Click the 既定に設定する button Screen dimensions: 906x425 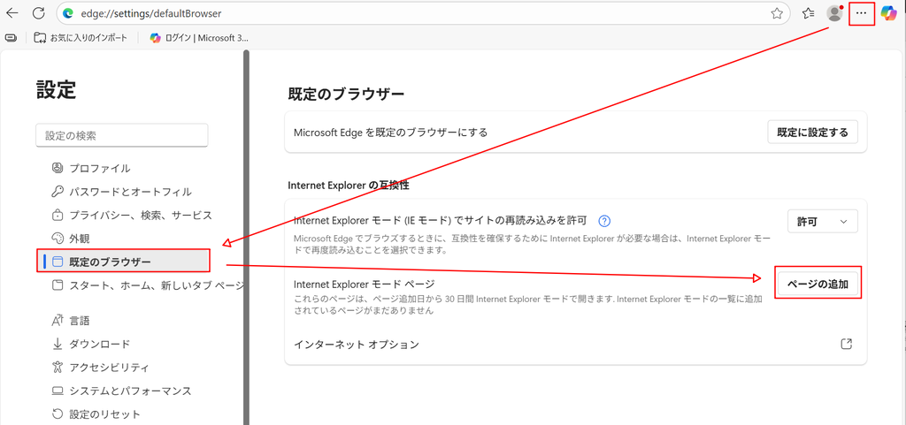[812, 133]
